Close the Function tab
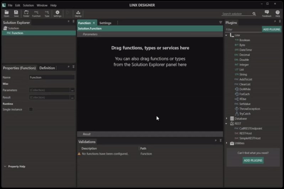Screen dimensions: 284x189 coord(94,23)
